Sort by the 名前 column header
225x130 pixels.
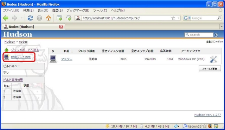tap(66, 51)
